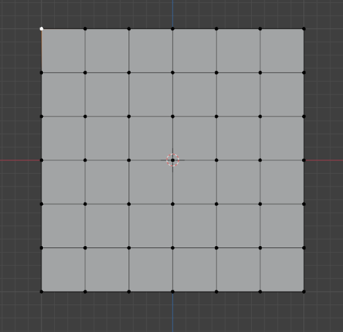Select right border vertex on red axis line
Screen dimensions: 343x332
tap(303, 160)
